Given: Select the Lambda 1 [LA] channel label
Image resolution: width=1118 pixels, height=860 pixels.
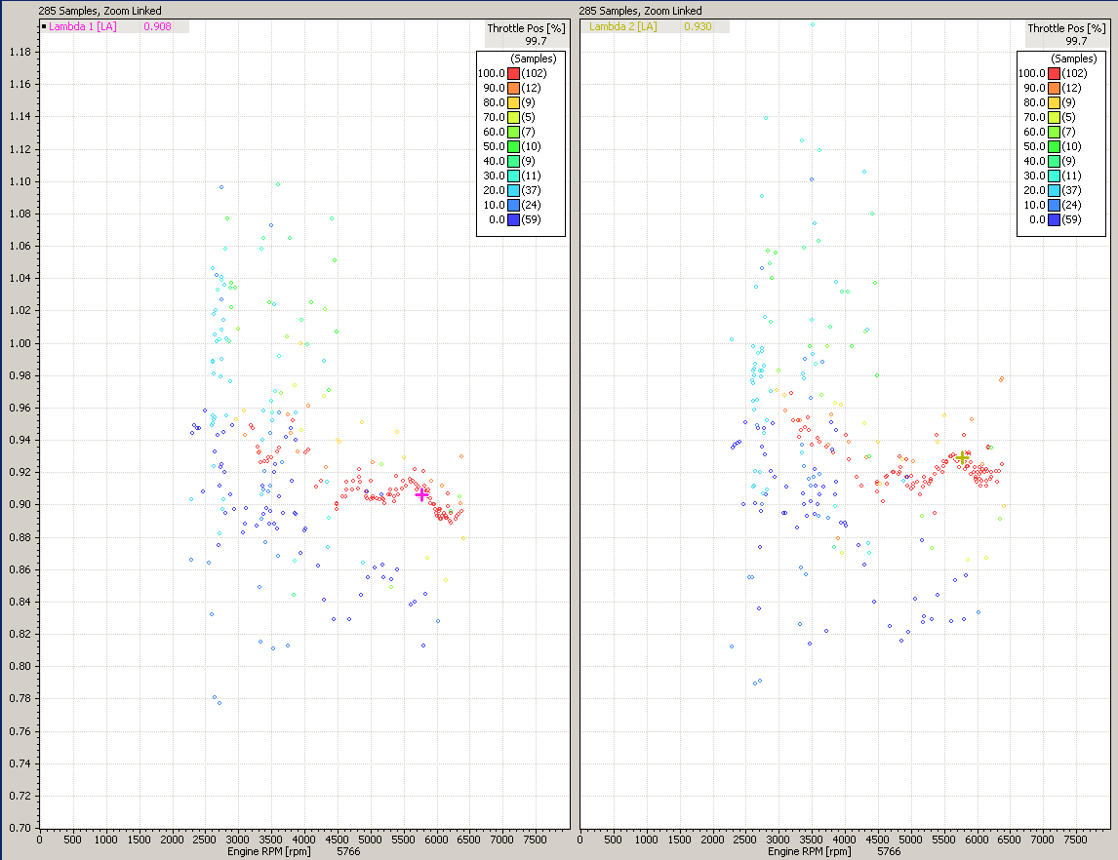Looking at the screenshot, I should (83, 26).
